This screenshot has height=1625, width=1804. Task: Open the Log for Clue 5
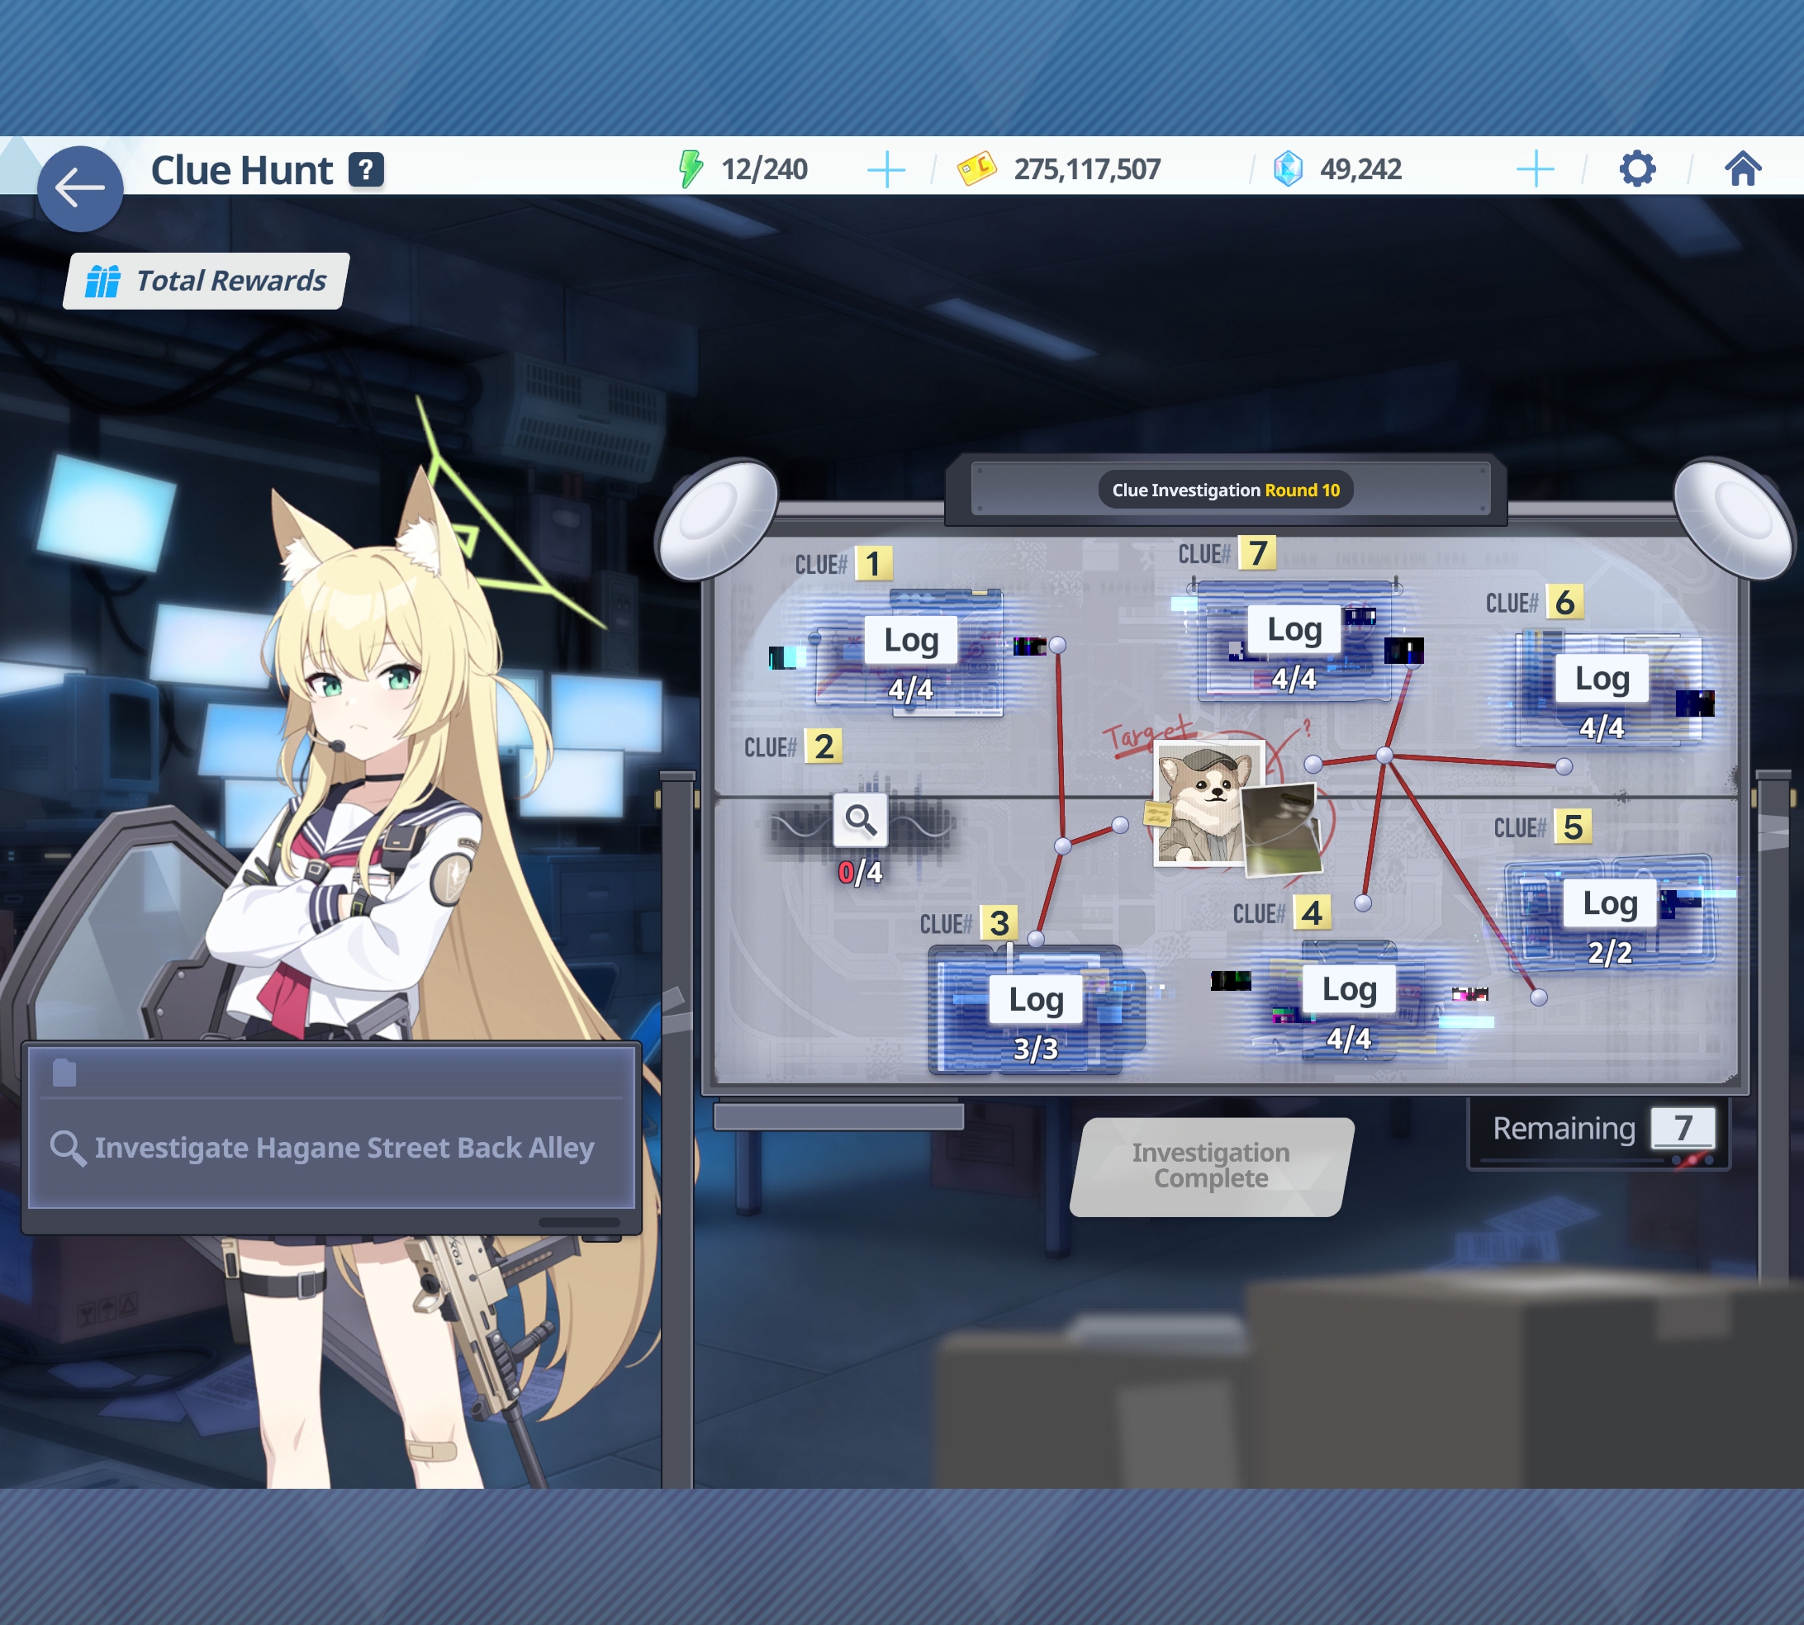[1610, 903]
